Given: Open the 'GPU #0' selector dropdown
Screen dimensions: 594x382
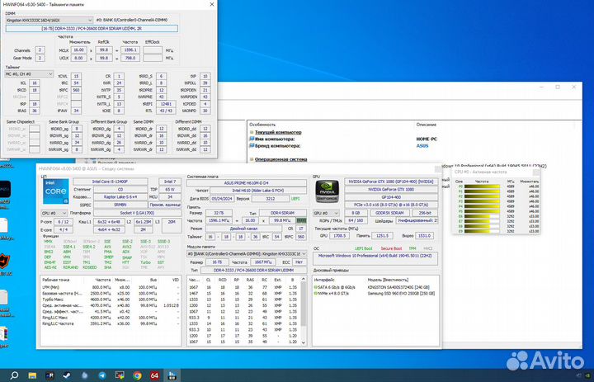Looking at the screenshot, I should (326, 213).
